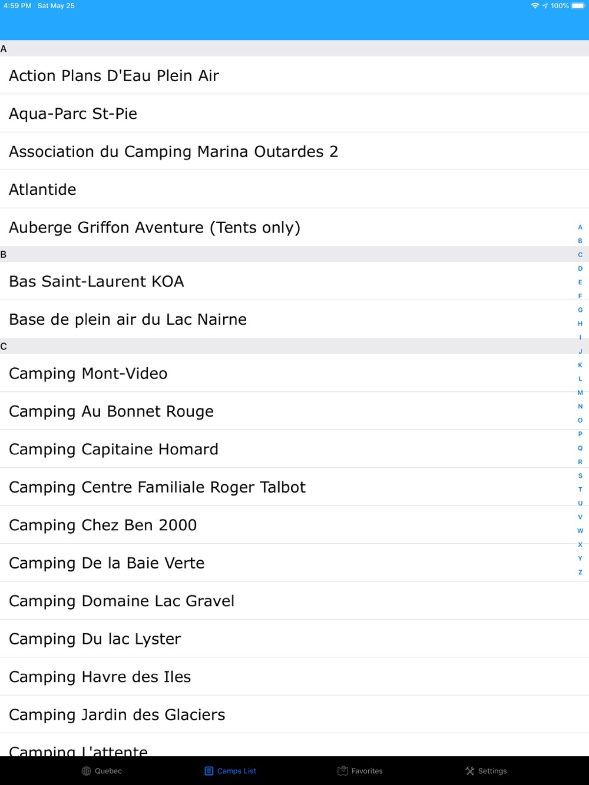Jump to letter P in index

point(580,434)
